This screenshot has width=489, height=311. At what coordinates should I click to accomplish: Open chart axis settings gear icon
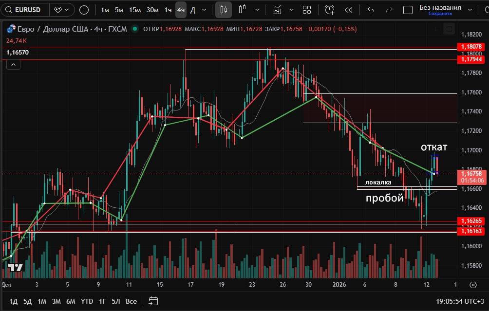pos(473,285)
